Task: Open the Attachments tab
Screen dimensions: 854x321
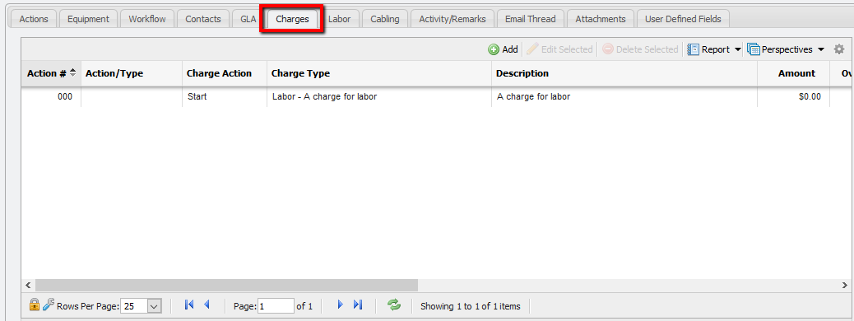Action: (601, 19)
